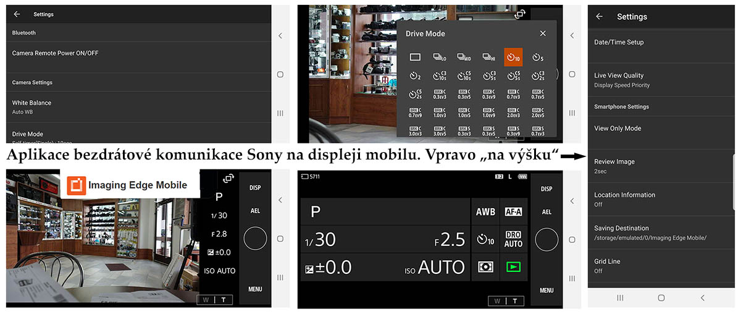Screen dimensions: 741x314
Task: Tap ISO AUTO in info panel
Action: [x=435, y=267]
